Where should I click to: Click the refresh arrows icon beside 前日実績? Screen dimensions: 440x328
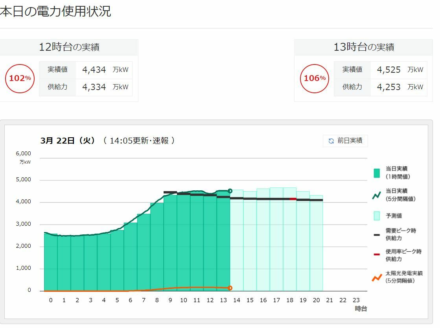pos(331,141)
